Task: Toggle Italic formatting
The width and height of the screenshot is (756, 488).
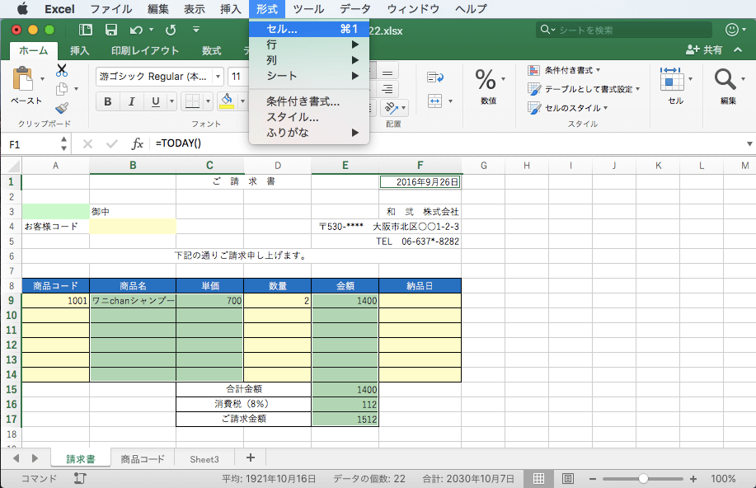Action: (x=132, y=101)
